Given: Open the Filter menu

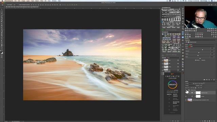Looking at the screenshot, I should pyautogui.click(x=42, y=1).
